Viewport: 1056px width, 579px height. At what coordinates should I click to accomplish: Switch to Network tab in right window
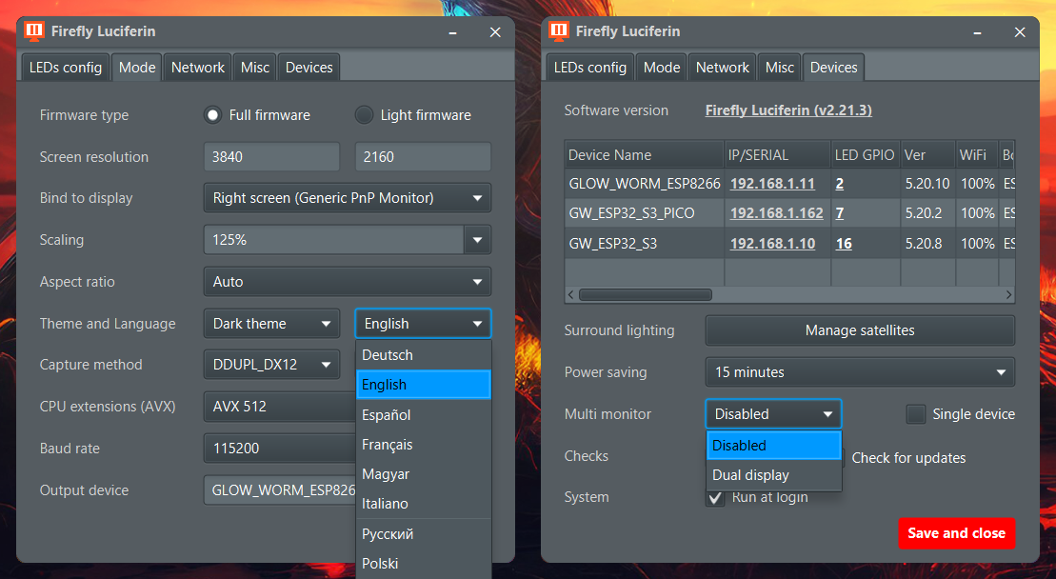722,68
